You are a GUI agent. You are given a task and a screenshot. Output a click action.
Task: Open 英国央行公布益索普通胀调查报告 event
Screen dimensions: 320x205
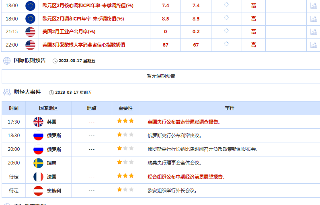[184, 122]
